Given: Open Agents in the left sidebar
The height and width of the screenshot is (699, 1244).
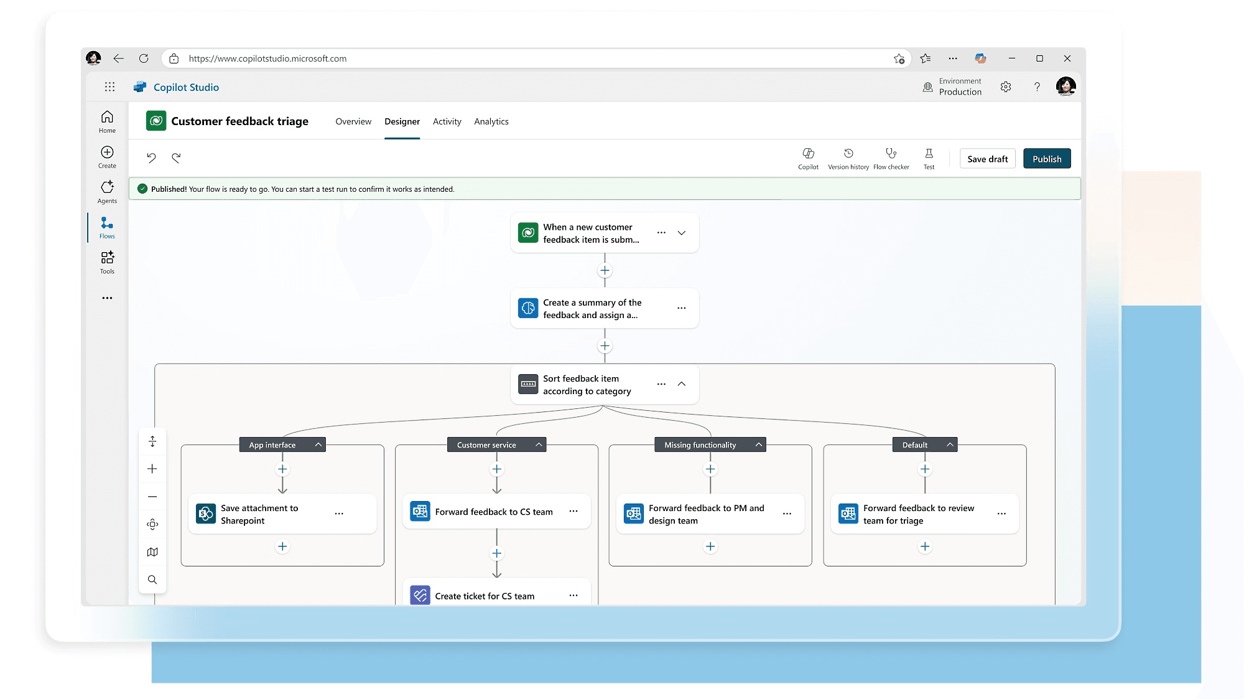Looking at the screenshot, I should (x=107, y=192).
